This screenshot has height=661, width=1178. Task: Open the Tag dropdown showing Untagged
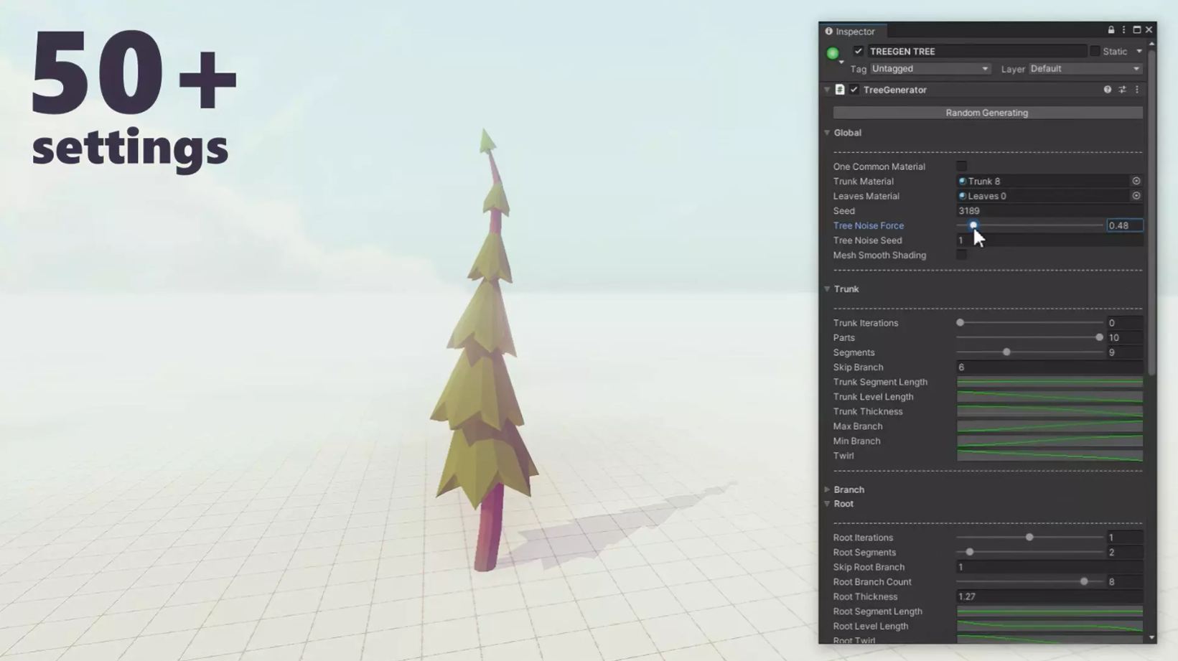(x=930, y=69)
